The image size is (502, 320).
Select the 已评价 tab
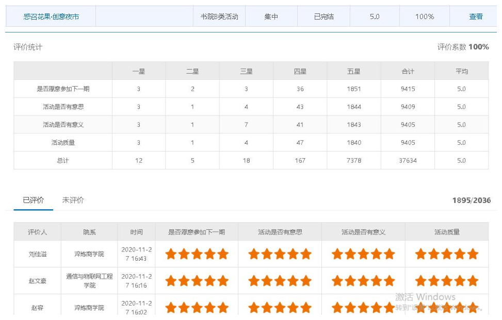tap(33, 200)
